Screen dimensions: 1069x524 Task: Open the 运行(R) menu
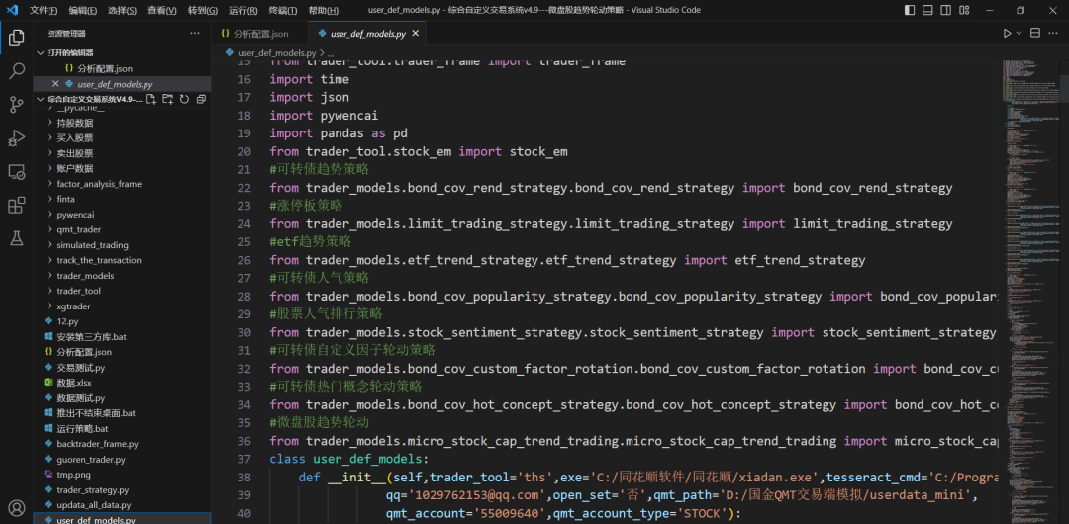tap(243, 10)
